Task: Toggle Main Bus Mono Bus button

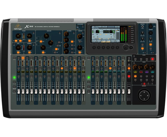Action: click(80, 42)
